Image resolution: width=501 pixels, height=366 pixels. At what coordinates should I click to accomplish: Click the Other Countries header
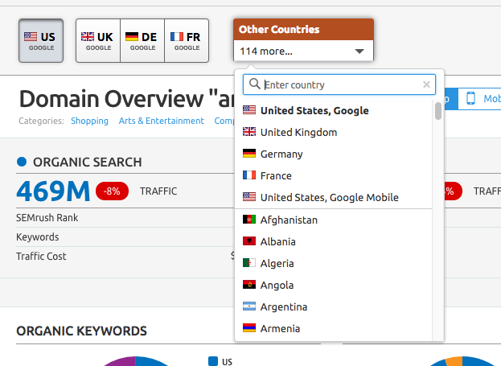tap(303, 30)
